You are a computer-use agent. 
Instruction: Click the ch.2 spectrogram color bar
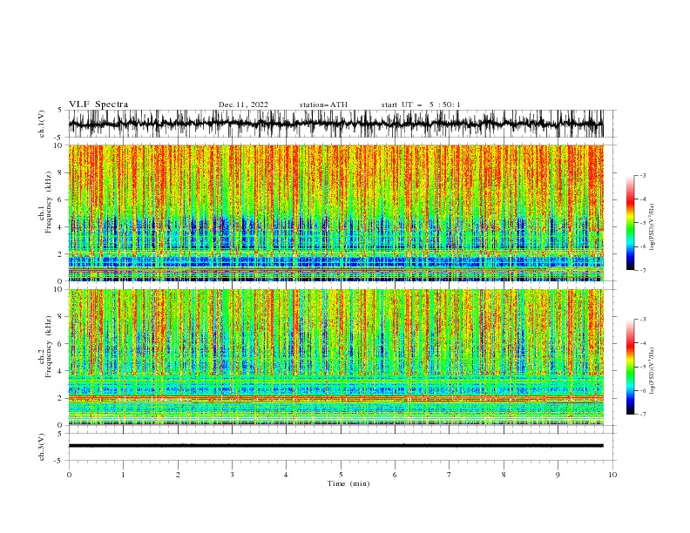point(630,367)
